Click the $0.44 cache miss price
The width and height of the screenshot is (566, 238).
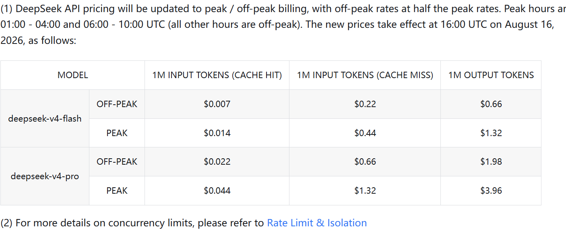[x=365, y=133]
